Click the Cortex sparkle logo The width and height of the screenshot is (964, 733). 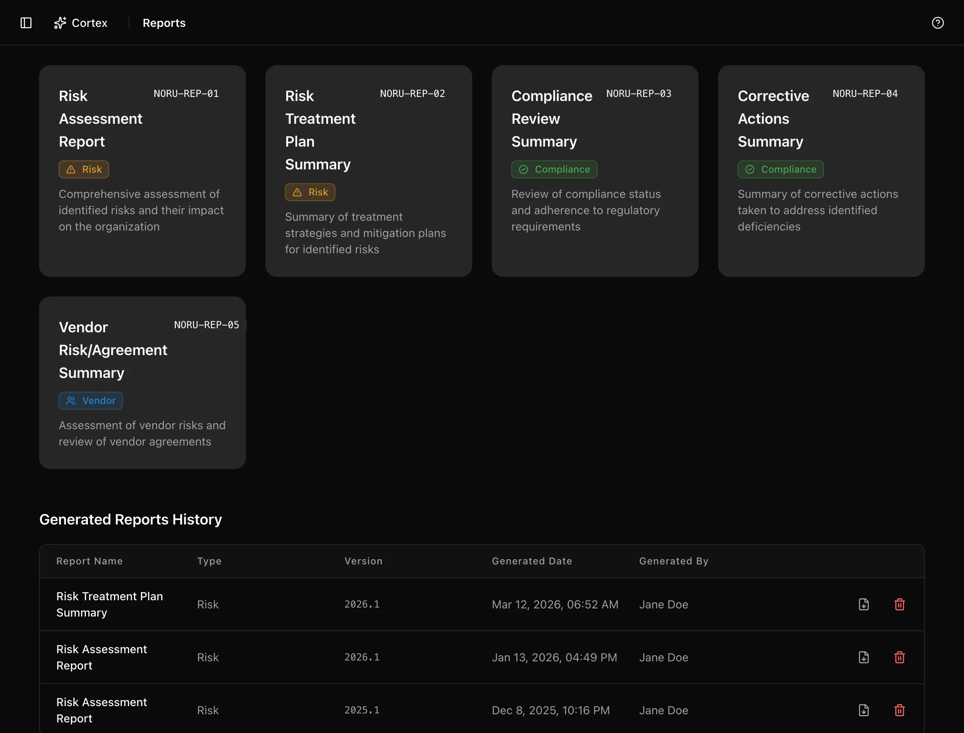click(60, 23)
